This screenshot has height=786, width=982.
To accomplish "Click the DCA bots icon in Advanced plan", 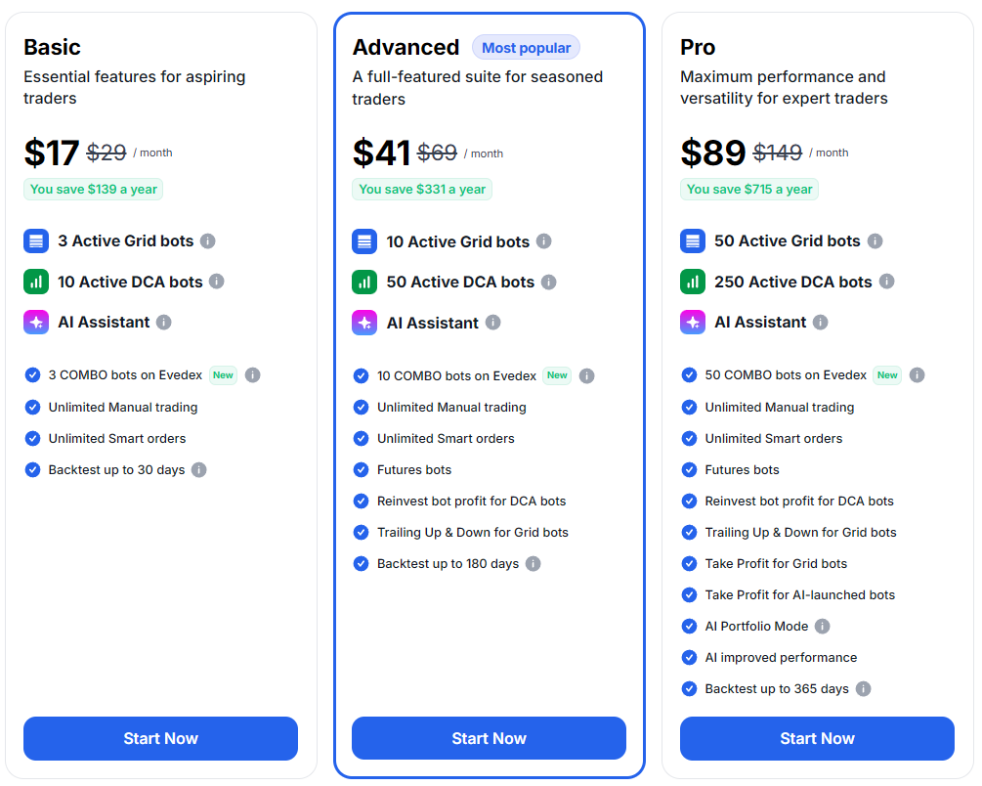I will [364, 283].
